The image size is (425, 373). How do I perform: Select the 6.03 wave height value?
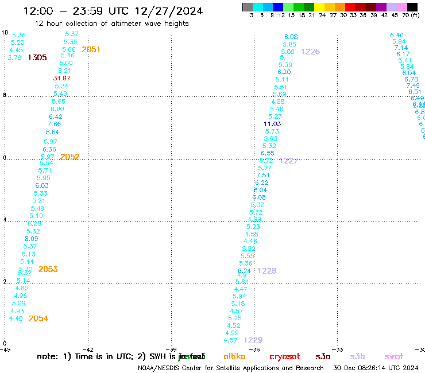[x=42, y=185]
